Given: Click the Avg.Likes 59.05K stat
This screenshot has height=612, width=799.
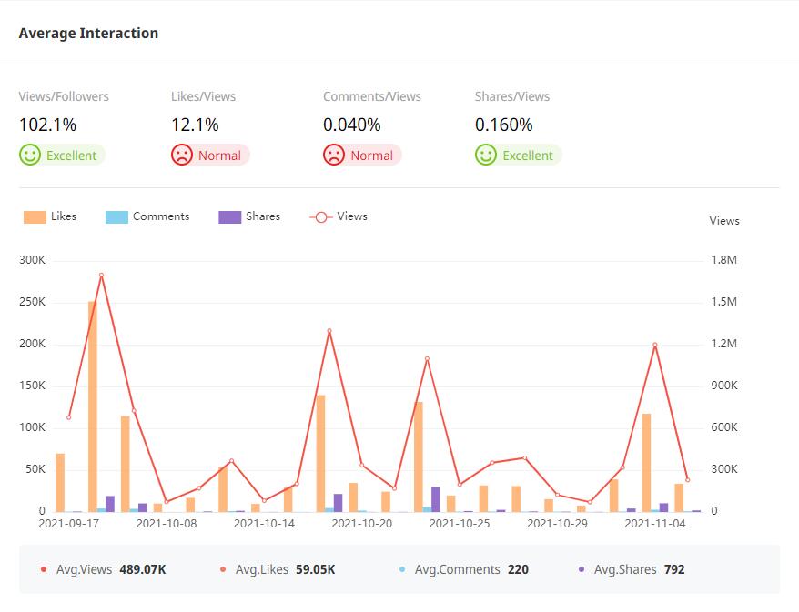Looking at the screenshot, I should tap(285, 569).
